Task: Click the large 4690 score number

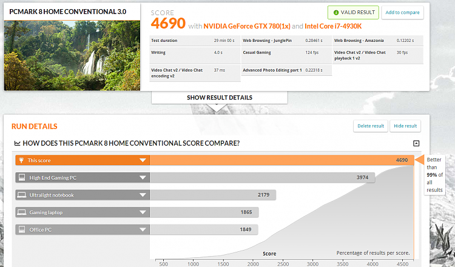Action: (x=168, y=23)
